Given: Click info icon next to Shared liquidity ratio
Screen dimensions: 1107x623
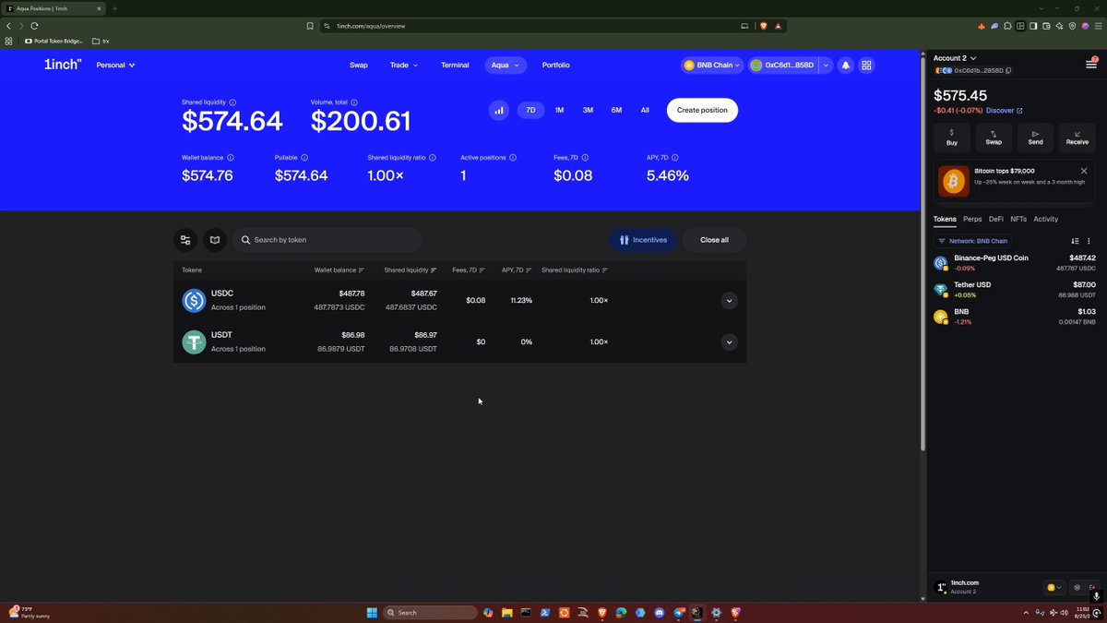Looking at the screenshot, I should [433, 158].
